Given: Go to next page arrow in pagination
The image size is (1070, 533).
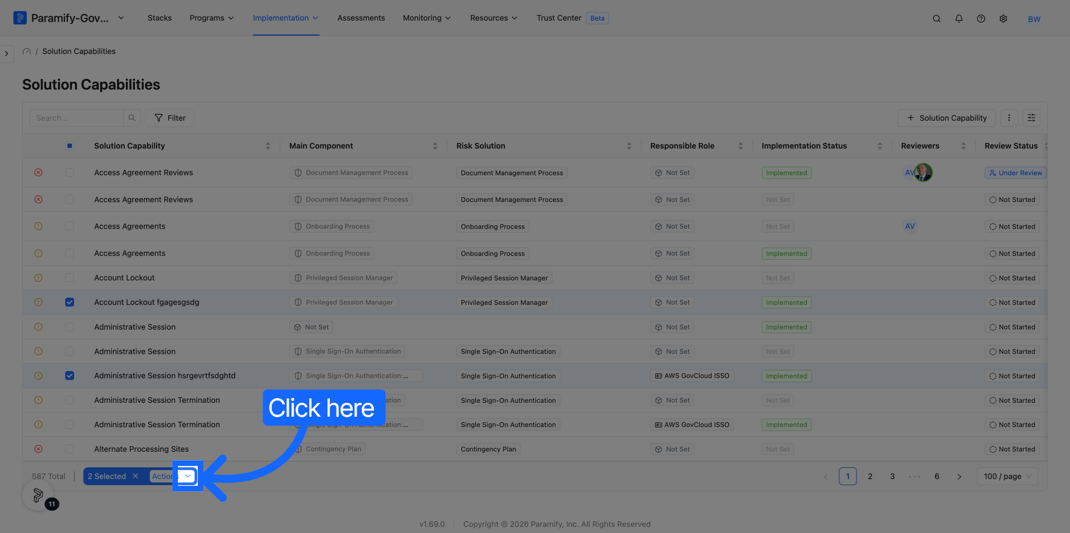Looking at the screenshot, I should [959, 476].
